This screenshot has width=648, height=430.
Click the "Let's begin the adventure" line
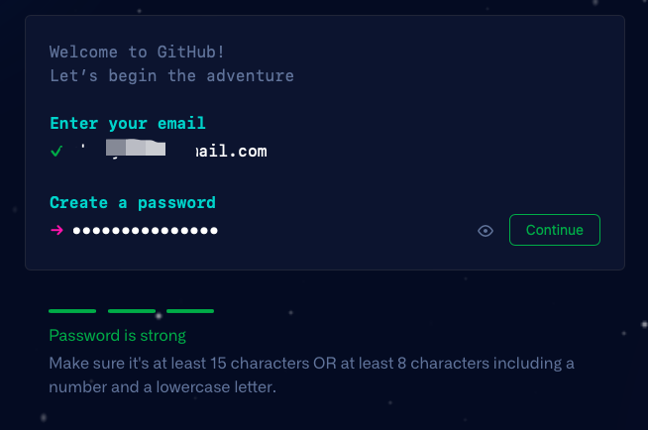tap(172, 76)
